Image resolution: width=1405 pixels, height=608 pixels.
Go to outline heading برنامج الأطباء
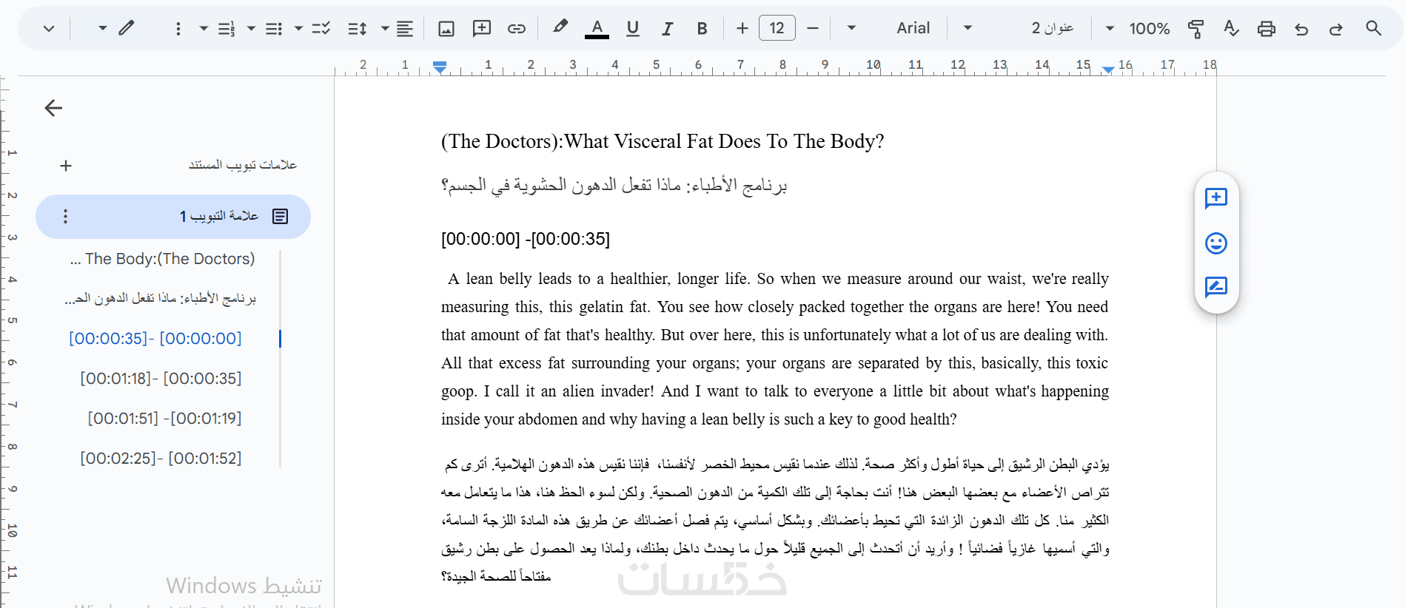[161, 299]
